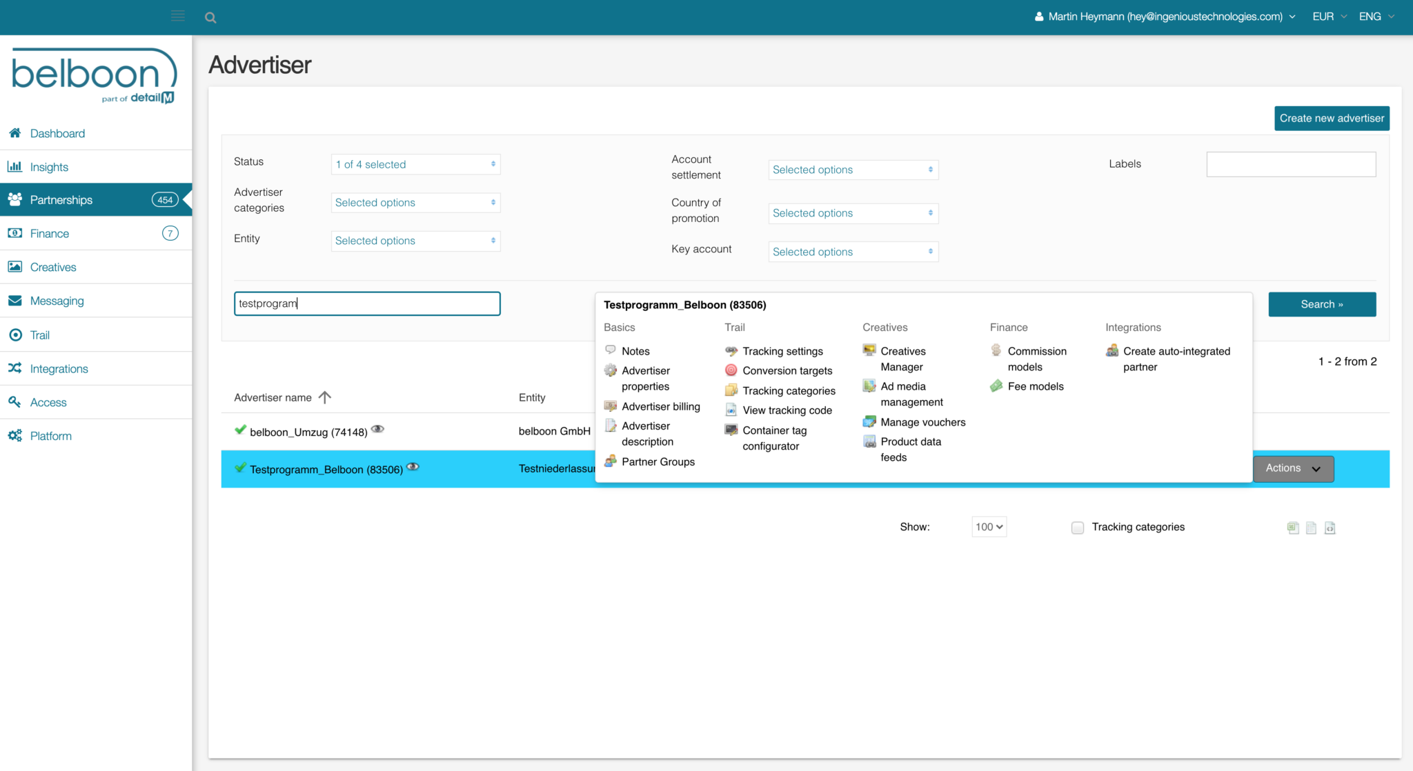Viewport: 1413px width, 771px height.
Task: Click the Commission models icon
Action: 996,350
